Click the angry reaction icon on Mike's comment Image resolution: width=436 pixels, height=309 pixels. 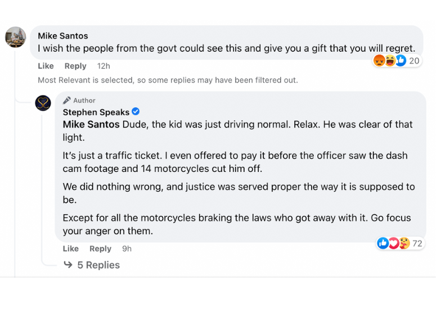pos(379,61)
